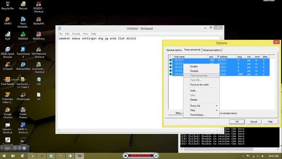The image size is (282, 159).
Task: Launch Recuva from the desktop
Action: click(23, 5)
